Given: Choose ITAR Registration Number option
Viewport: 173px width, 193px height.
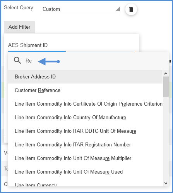Looking at the screenshot, I should click(x=85, y=144).
